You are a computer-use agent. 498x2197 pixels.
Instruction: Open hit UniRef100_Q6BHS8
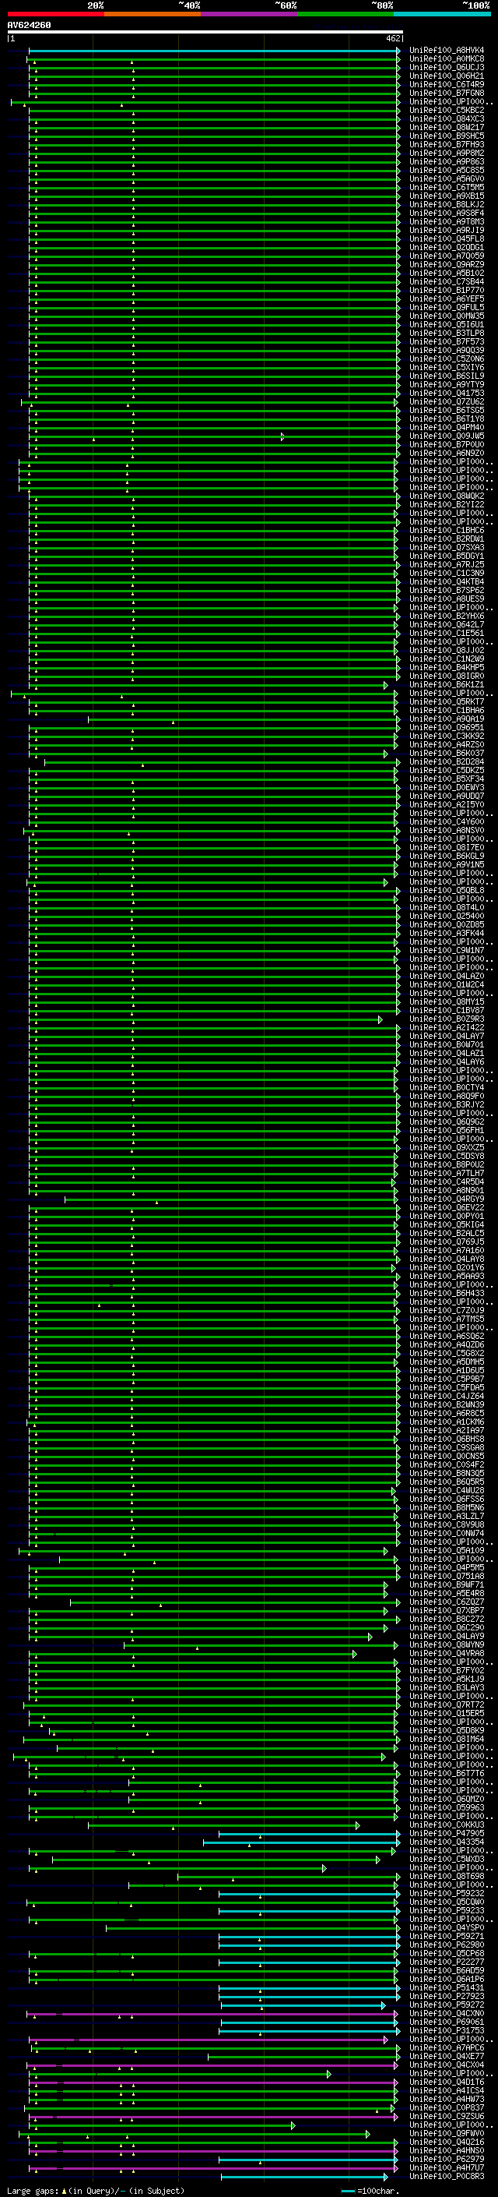(x=447, y=1439)
